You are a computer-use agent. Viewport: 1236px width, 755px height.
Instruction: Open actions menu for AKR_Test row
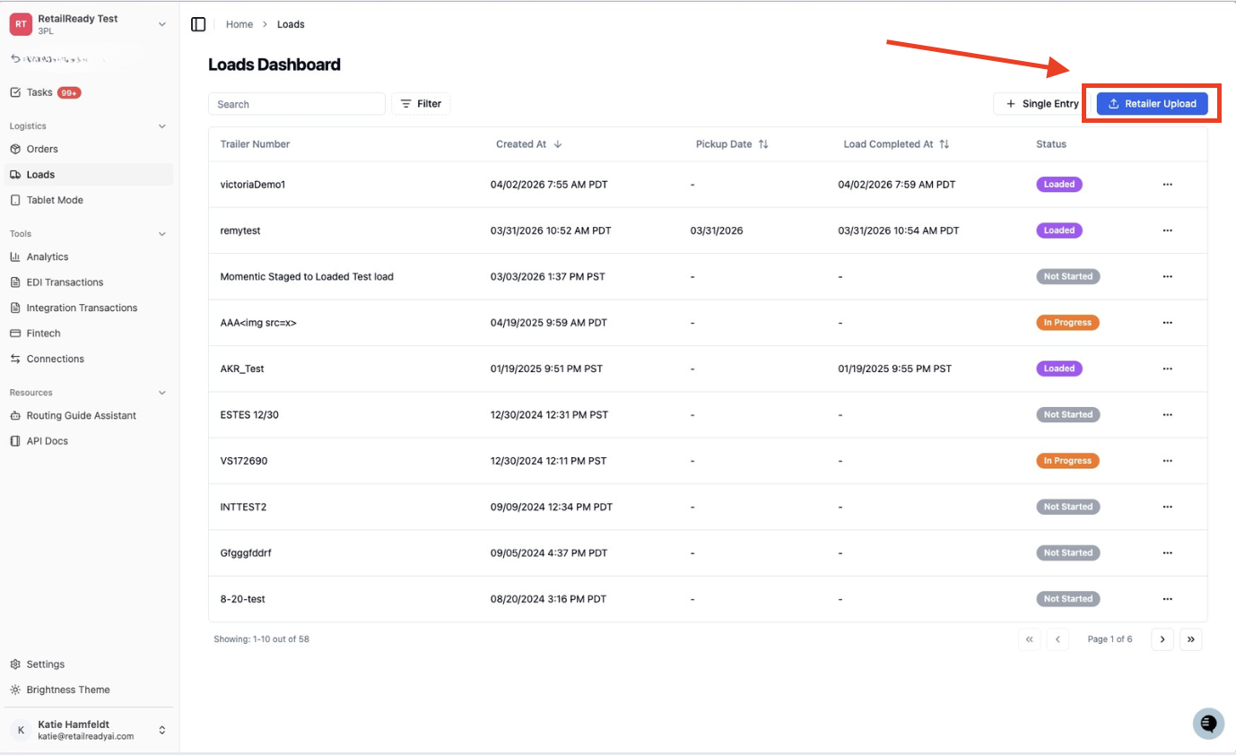1167,369
